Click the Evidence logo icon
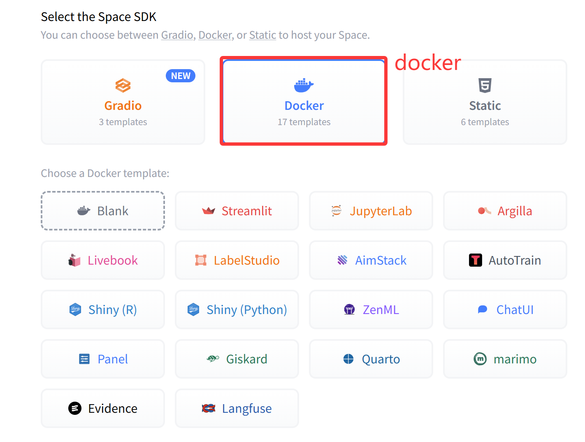This screenshot has height=442, width=585. click(x=75, y=408)
